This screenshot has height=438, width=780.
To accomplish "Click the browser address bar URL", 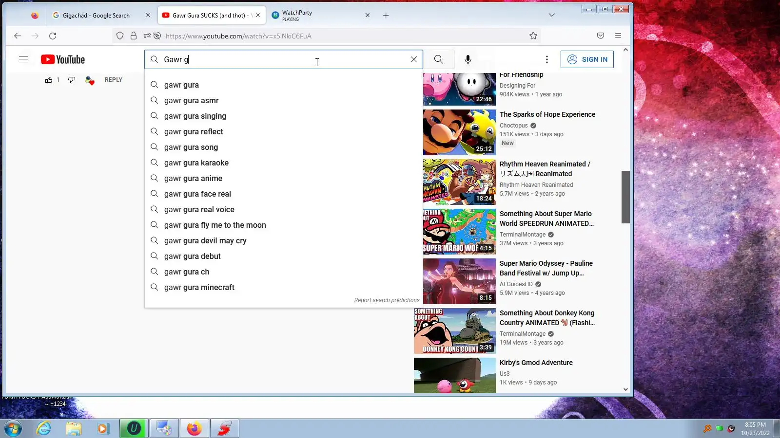I will (x=238, y=36).
